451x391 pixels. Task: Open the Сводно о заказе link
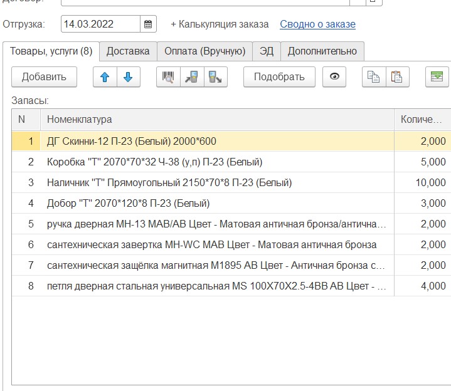pos(317,24)
